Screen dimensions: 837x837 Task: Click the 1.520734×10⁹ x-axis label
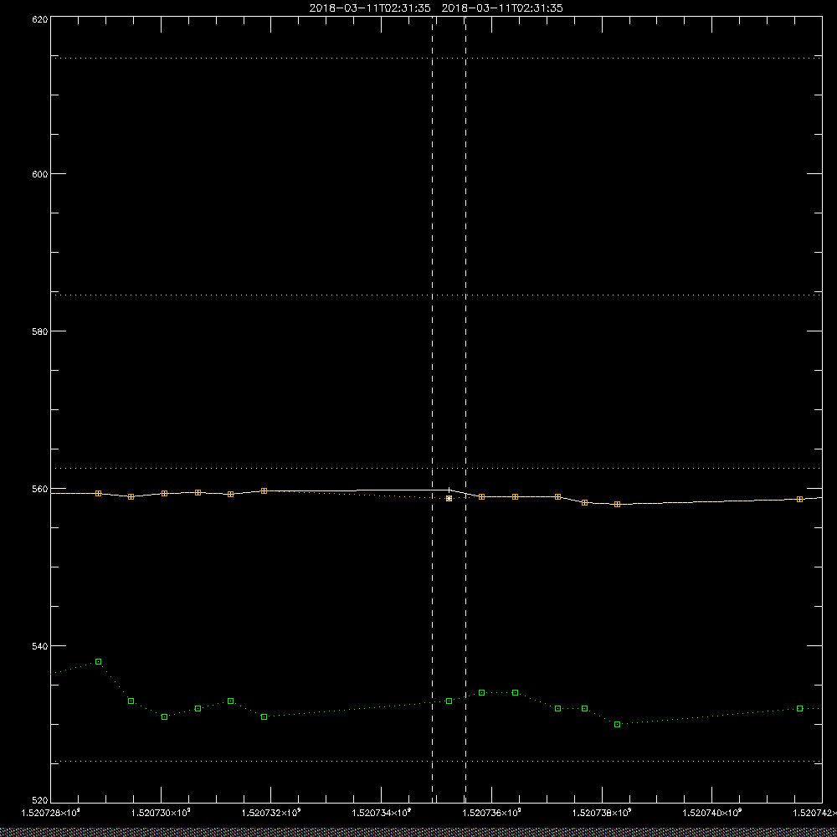pos(382,813)
